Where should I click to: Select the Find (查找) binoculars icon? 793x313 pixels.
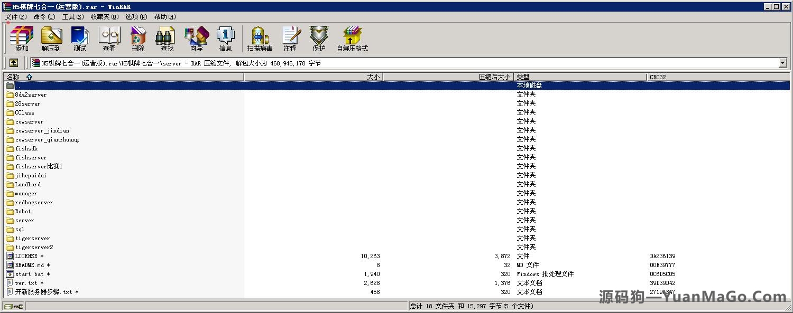pyautogui.click(x=167, y=39)
